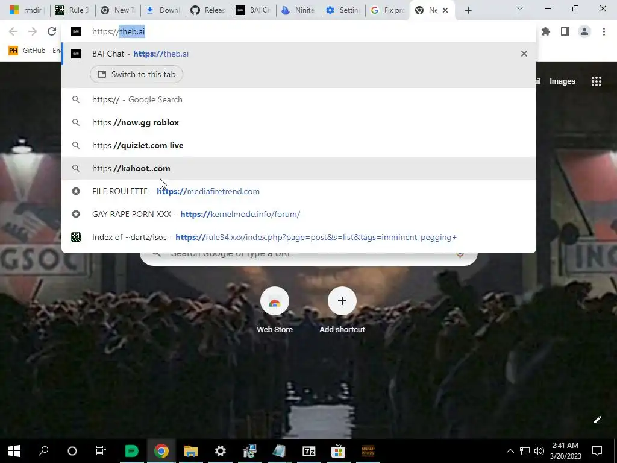This screenshot has height=463, width=617.
Task: Reload the page with the refresh icon
Action: [52, 31]
